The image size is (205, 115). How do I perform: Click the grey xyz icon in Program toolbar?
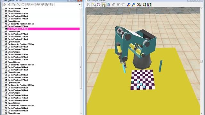click(33, 4)
